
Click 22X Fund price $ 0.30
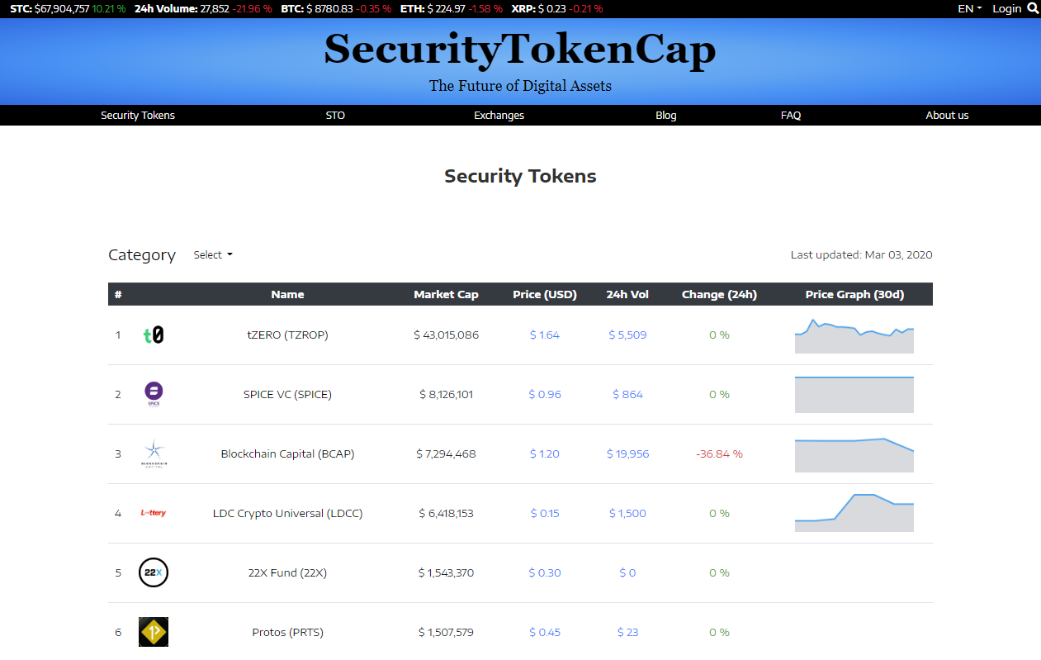[545, 572]
